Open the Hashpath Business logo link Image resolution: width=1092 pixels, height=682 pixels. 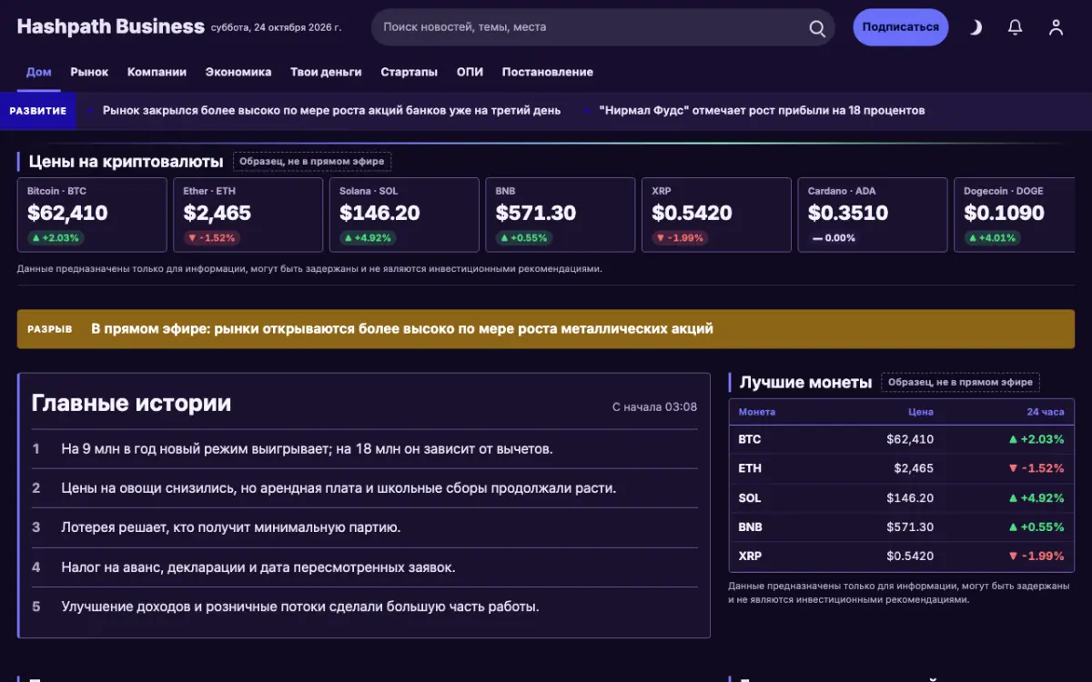pos(110,26)
